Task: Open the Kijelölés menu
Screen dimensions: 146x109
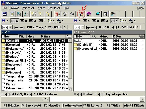Action: tap(14, 8)
